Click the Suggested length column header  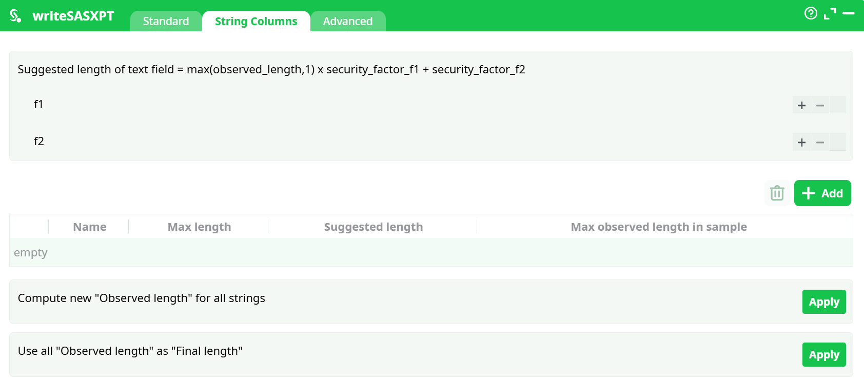point(373,227)
